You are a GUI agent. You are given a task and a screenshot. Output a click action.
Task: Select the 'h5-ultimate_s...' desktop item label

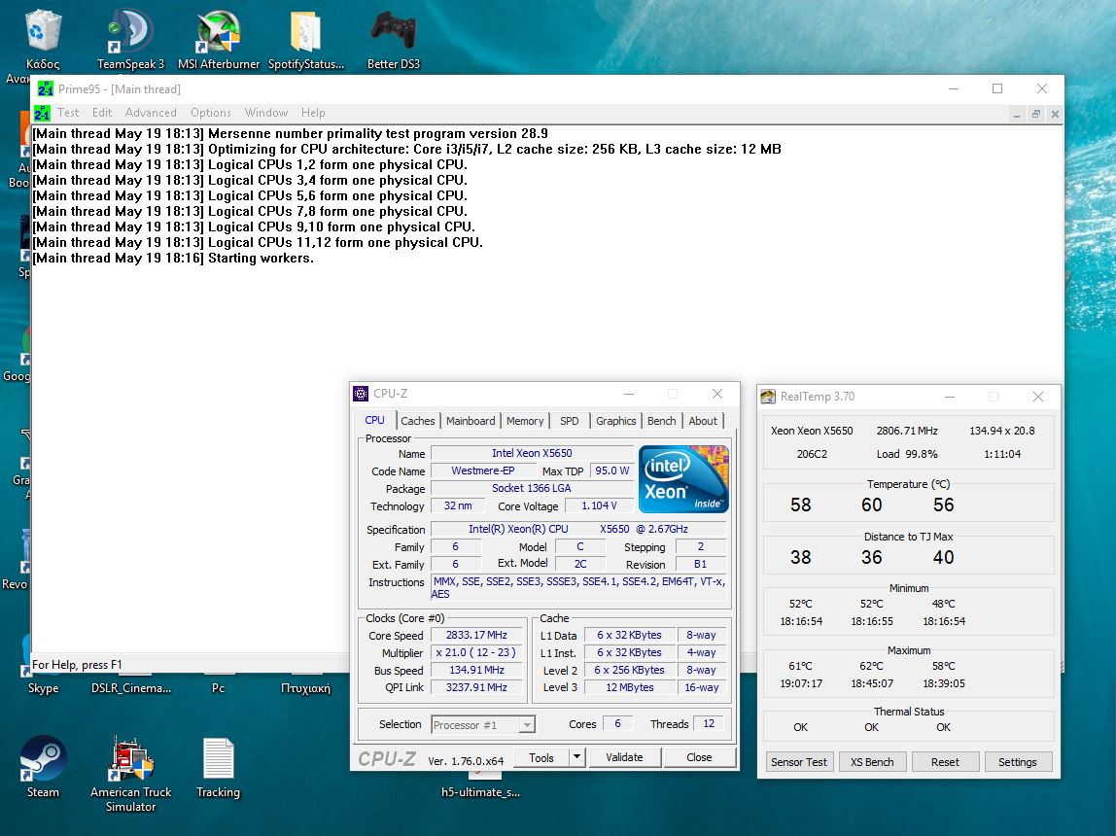(x=480, y=792)
